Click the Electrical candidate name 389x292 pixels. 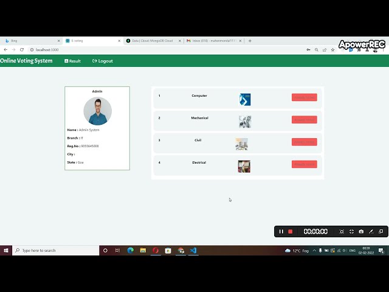click(199, 162)
